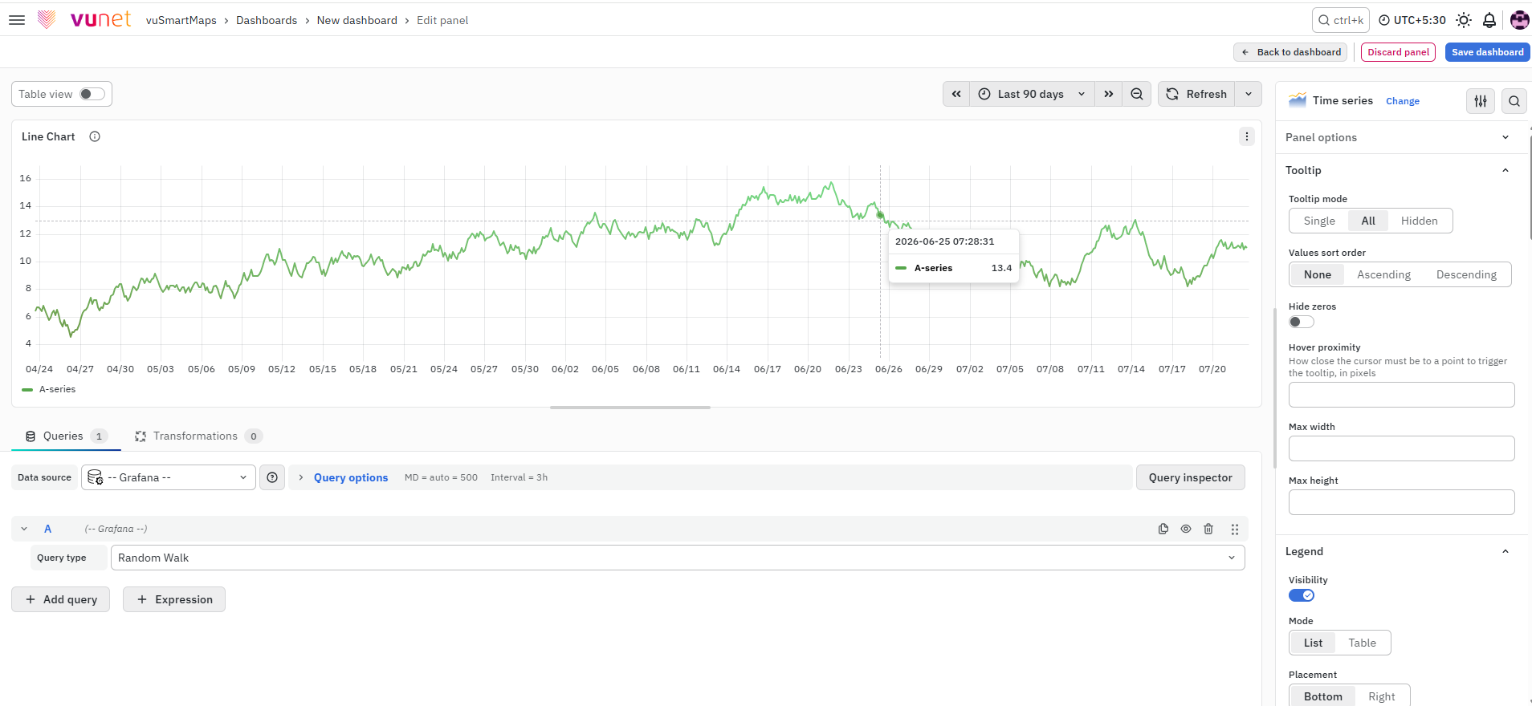Set values sort order to Ascending

(x=1383, y=274)
